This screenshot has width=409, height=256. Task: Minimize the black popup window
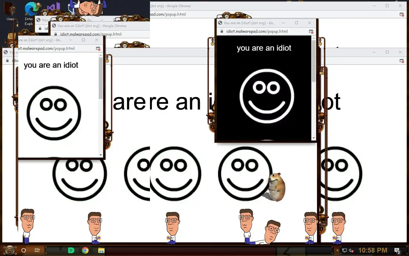pyautogui.click(x=283, y=23)
